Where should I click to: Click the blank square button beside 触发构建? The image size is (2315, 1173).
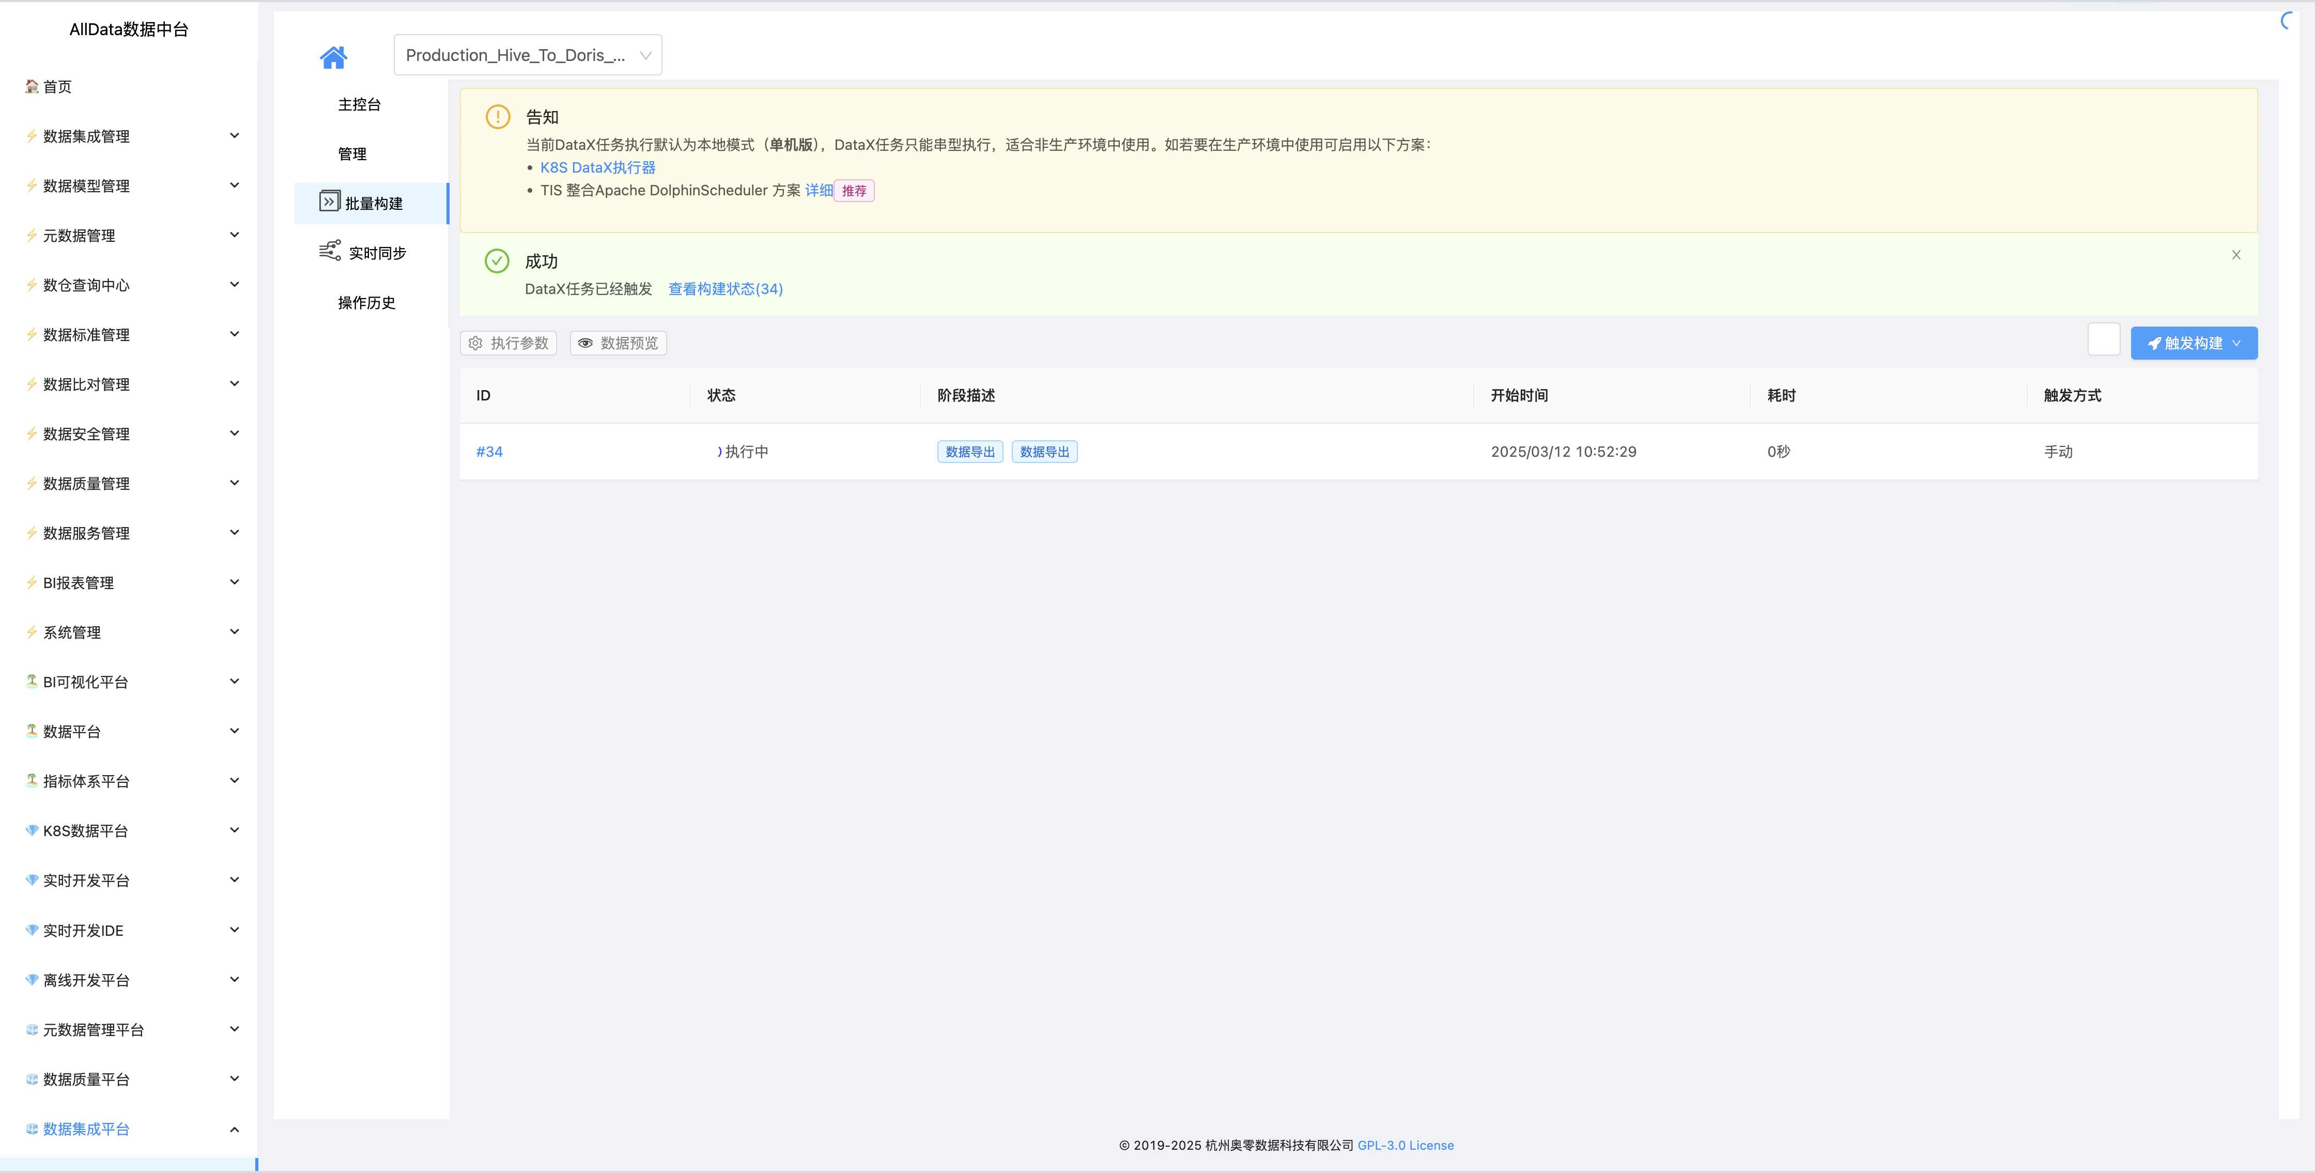(x=2103, y=340)
